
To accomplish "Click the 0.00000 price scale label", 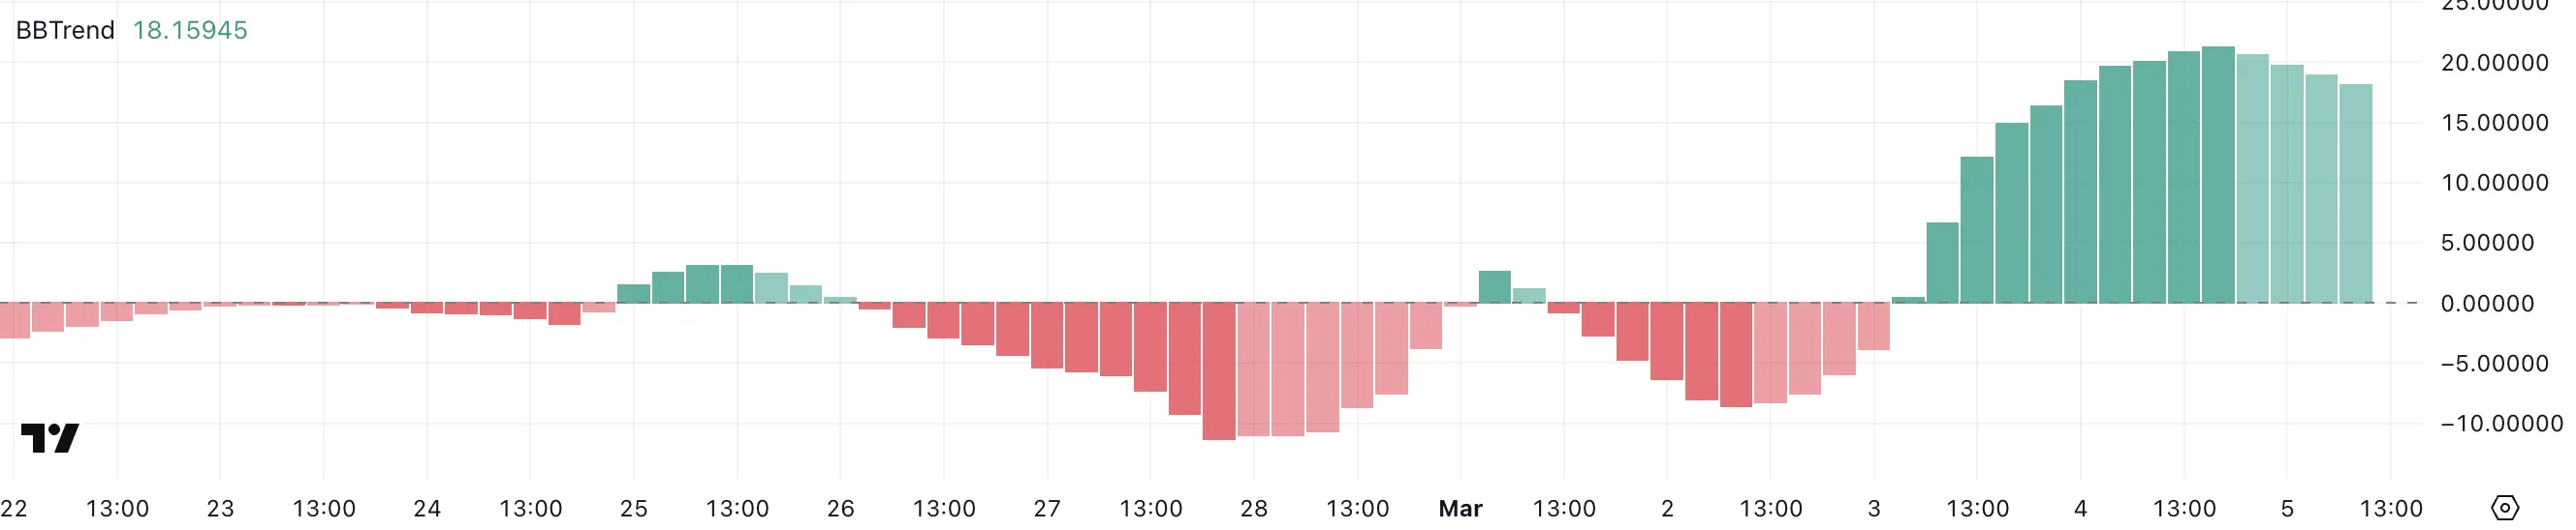I will [x=2487, y=304].
